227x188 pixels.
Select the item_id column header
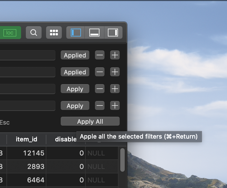coord(26,139)
